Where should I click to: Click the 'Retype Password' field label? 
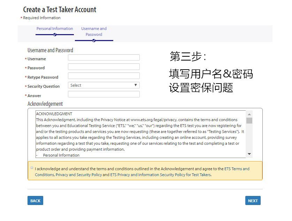43,77
